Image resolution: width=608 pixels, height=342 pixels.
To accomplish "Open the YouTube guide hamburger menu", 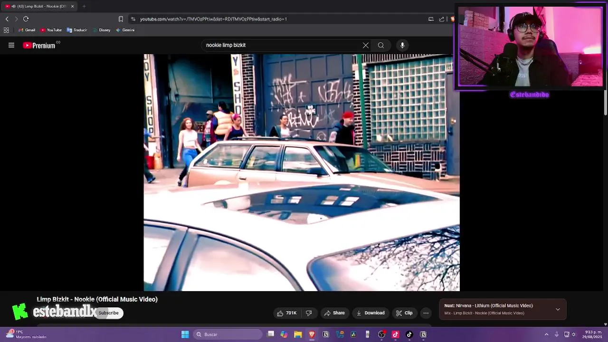I will click(x=11, y=45).
